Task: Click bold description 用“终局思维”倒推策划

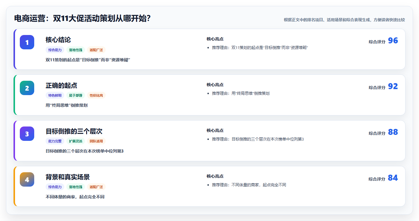Action: (67, 105)
